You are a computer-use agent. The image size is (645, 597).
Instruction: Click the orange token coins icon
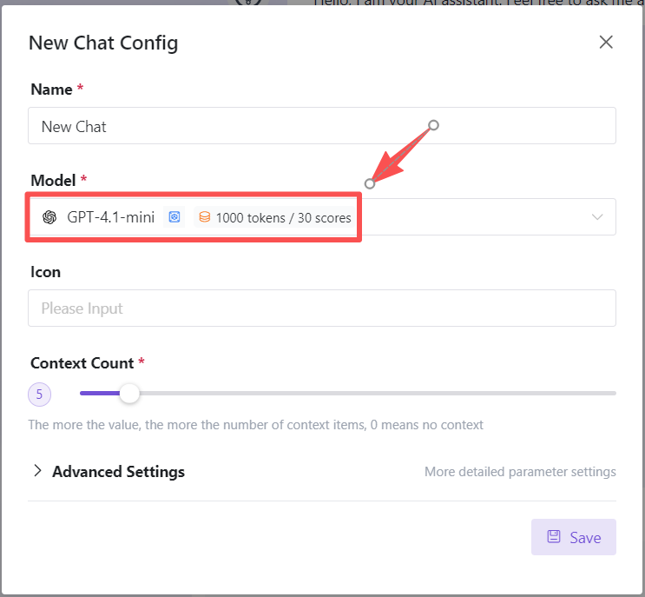[x=205, y=217]
